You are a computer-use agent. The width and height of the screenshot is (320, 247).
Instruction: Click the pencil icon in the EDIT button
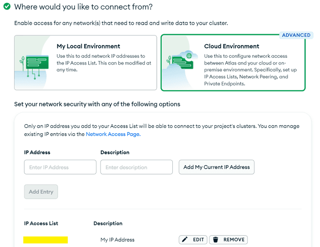[x=185, y=240]
